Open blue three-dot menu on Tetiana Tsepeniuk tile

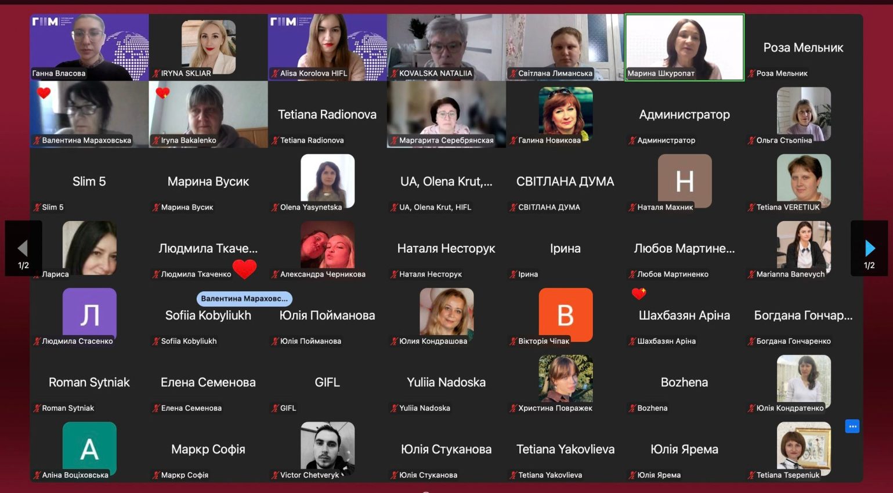[852, 426]
